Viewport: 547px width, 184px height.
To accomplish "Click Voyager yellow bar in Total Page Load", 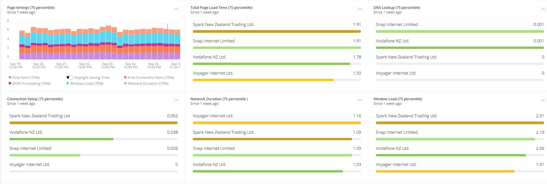I will pos(263,80).
